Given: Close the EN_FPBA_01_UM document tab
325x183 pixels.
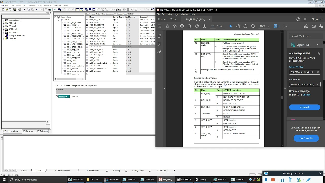Looking at the screenshot, I should tap(209, 19).
